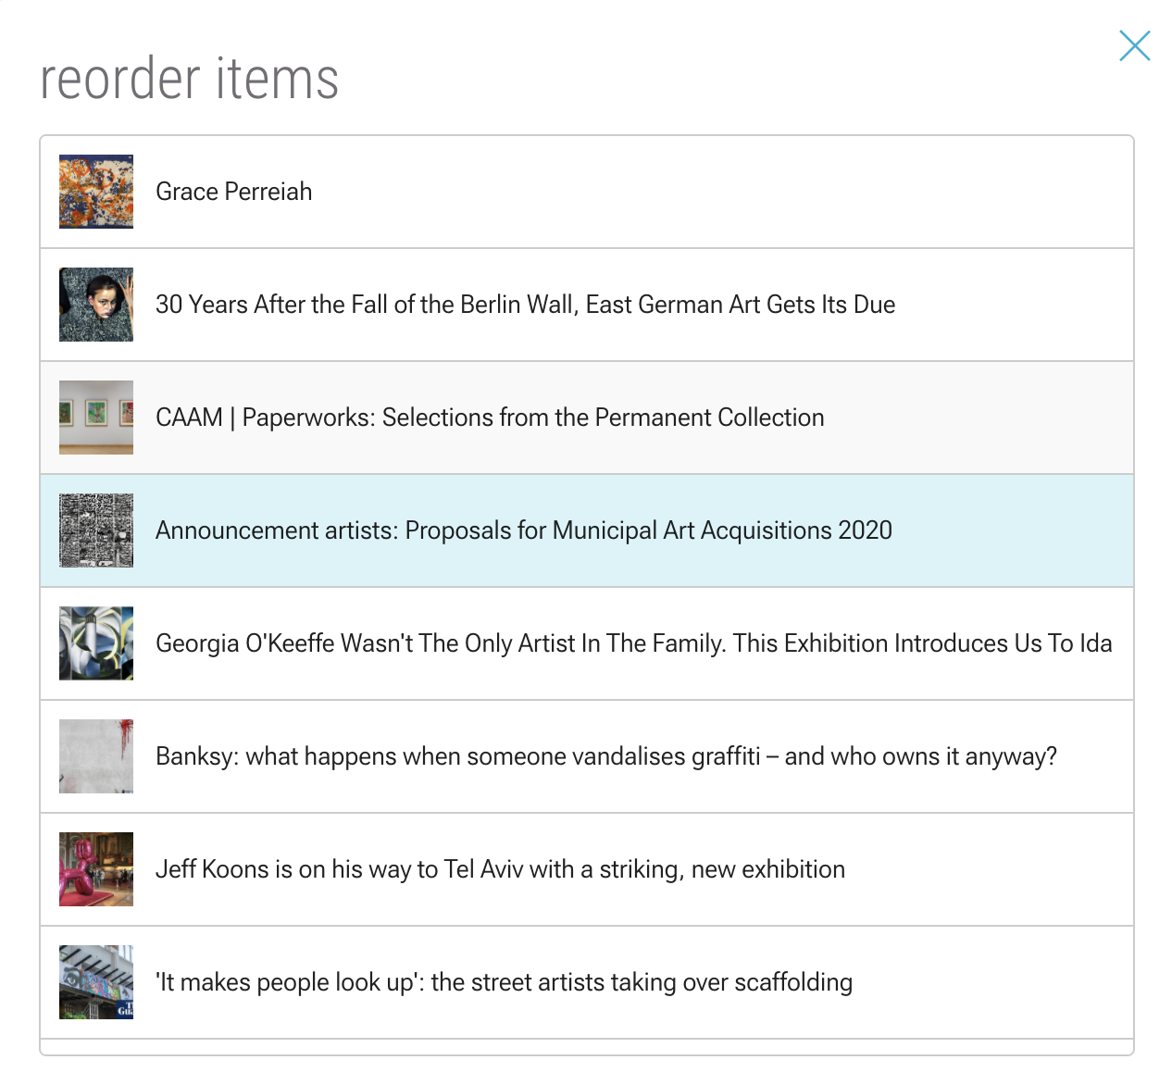Pick the Georgia O'Keeffe exhibition item title
Image resolution: width=1172 pixels, height=1085 pixels.
pyautogui.click(x=634, y=643)
